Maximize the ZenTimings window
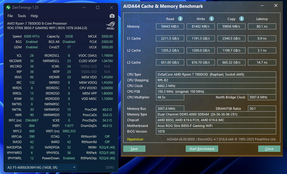This screenshot has height=174, width=287. click(x=98, y=7)
